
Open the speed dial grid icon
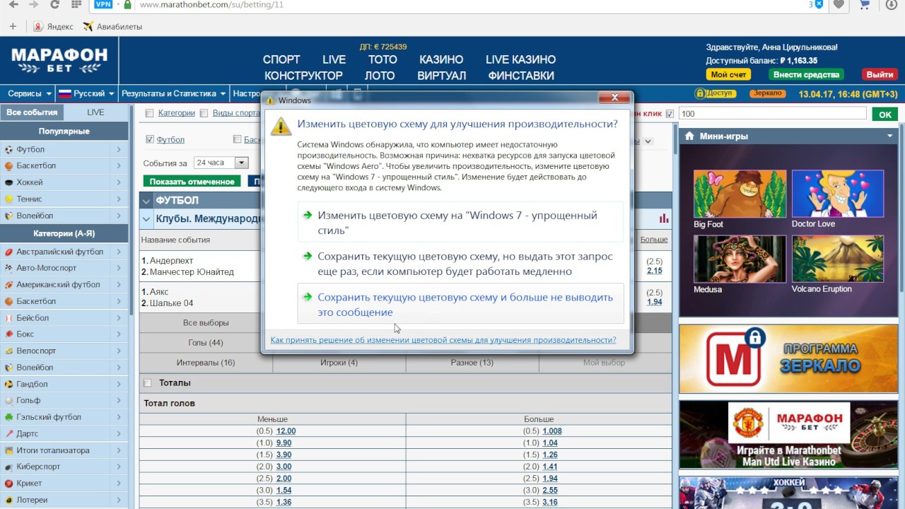point(76,5)
